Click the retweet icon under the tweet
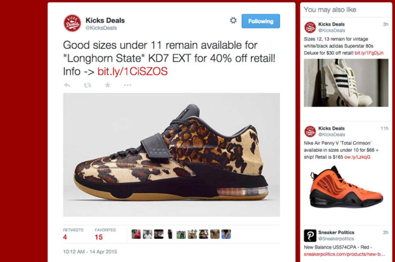The width and height of the screenshot is (395, 262). [88, 85]
